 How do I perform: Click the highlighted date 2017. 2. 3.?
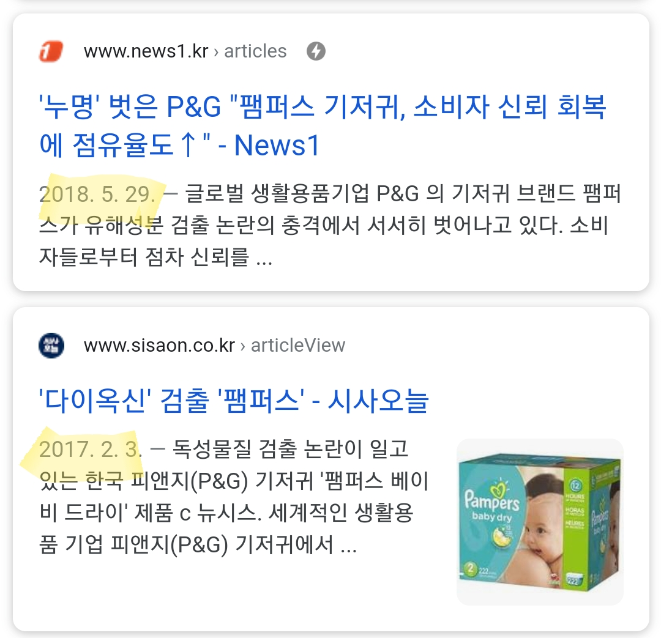click(91, 449)
